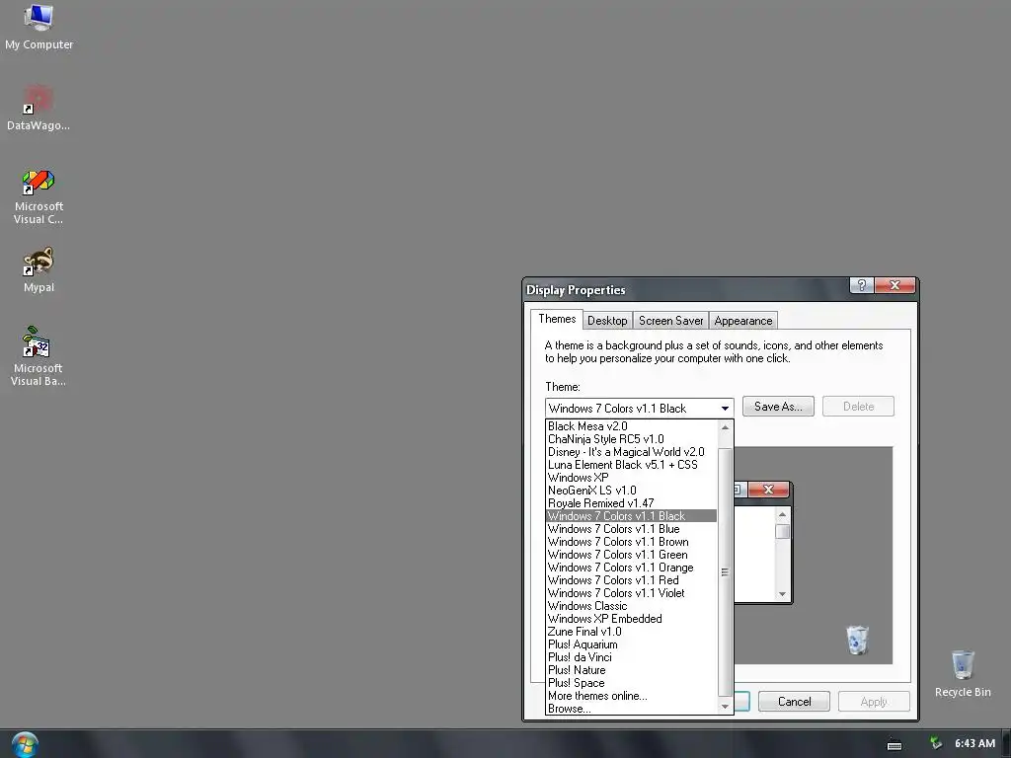
Task: Choose Windows 7 Colors v1.1 Blue
Action: pyautogui.click(x=631, y=529)
